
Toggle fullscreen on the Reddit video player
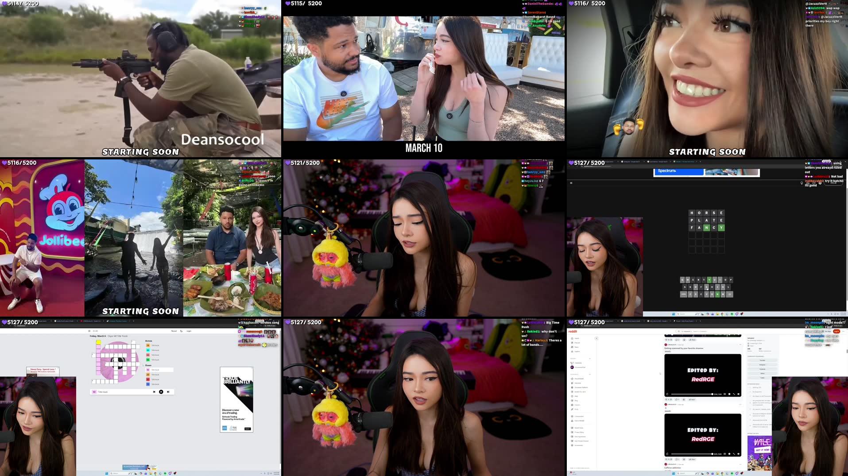point(735,395)
